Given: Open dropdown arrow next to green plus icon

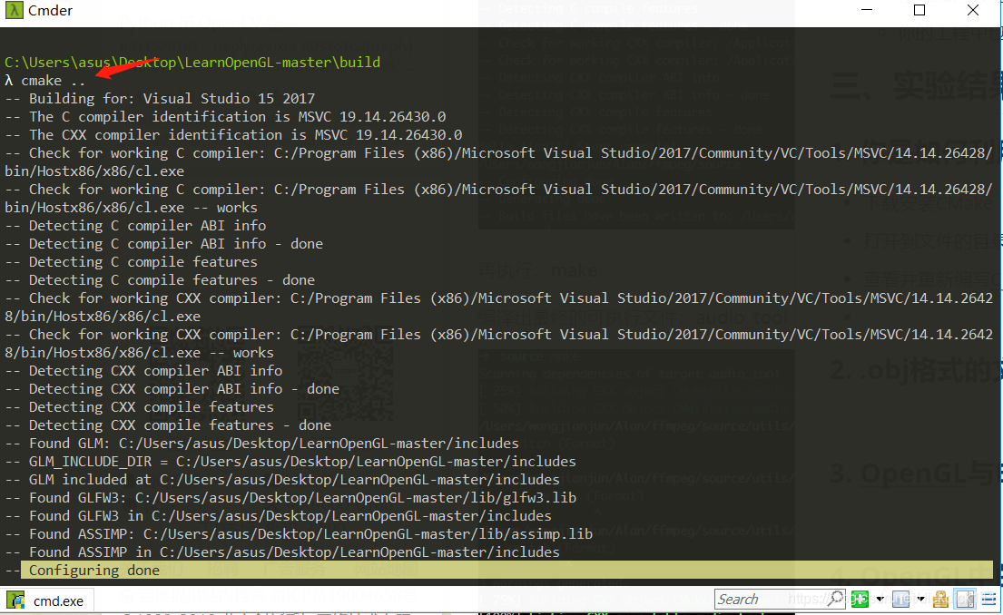Looking at the screenshot, I should pyautogui.click(x=880, y=599).
